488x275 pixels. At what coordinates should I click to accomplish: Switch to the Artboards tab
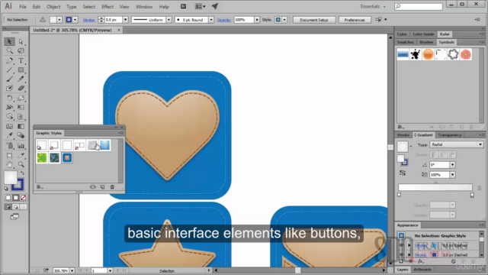[x=422, y=270]
